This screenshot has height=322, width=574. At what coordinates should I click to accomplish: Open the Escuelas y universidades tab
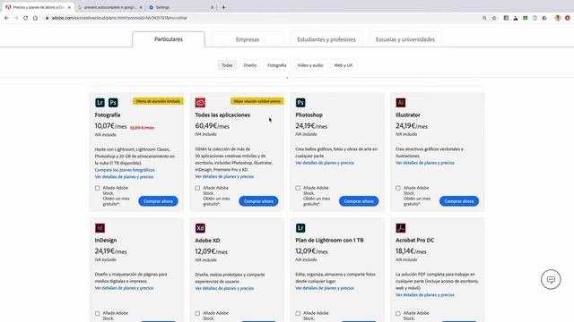405,39
